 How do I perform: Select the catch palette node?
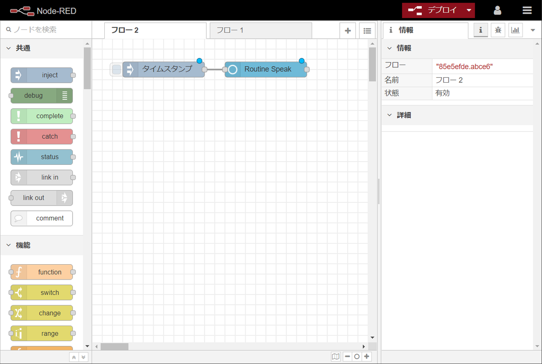click(x=42, y=136)
